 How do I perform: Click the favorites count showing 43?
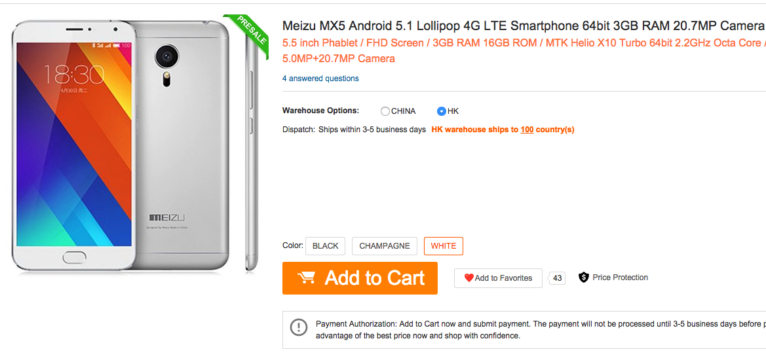(x=558, y=278)
